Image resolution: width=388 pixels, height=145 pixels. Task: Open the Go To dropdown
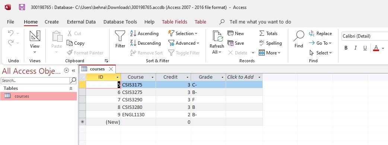pyautogui.click(x=320, y=43)
